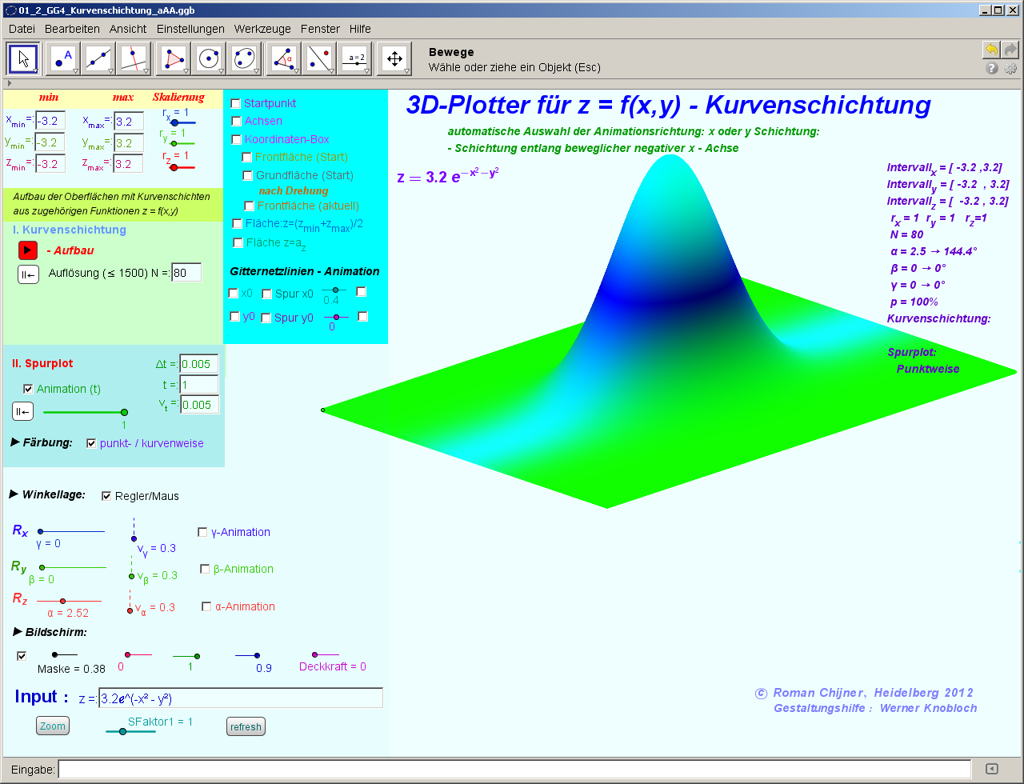The height and width of the screenshot is (784, 1024).
Task: Select the Circle with center tool
Action: [210, 58]
